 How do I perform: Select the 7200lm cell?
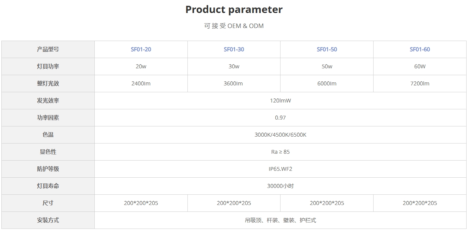(x=420, y=83)
